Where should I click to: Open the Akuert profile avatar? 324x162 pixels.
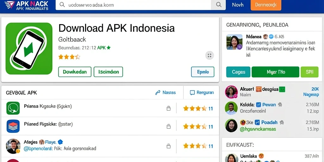(x=231, y=92)
